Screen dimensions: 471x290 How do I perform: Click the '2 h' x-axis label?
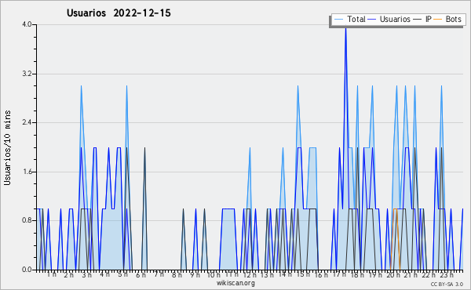(69, 274)
